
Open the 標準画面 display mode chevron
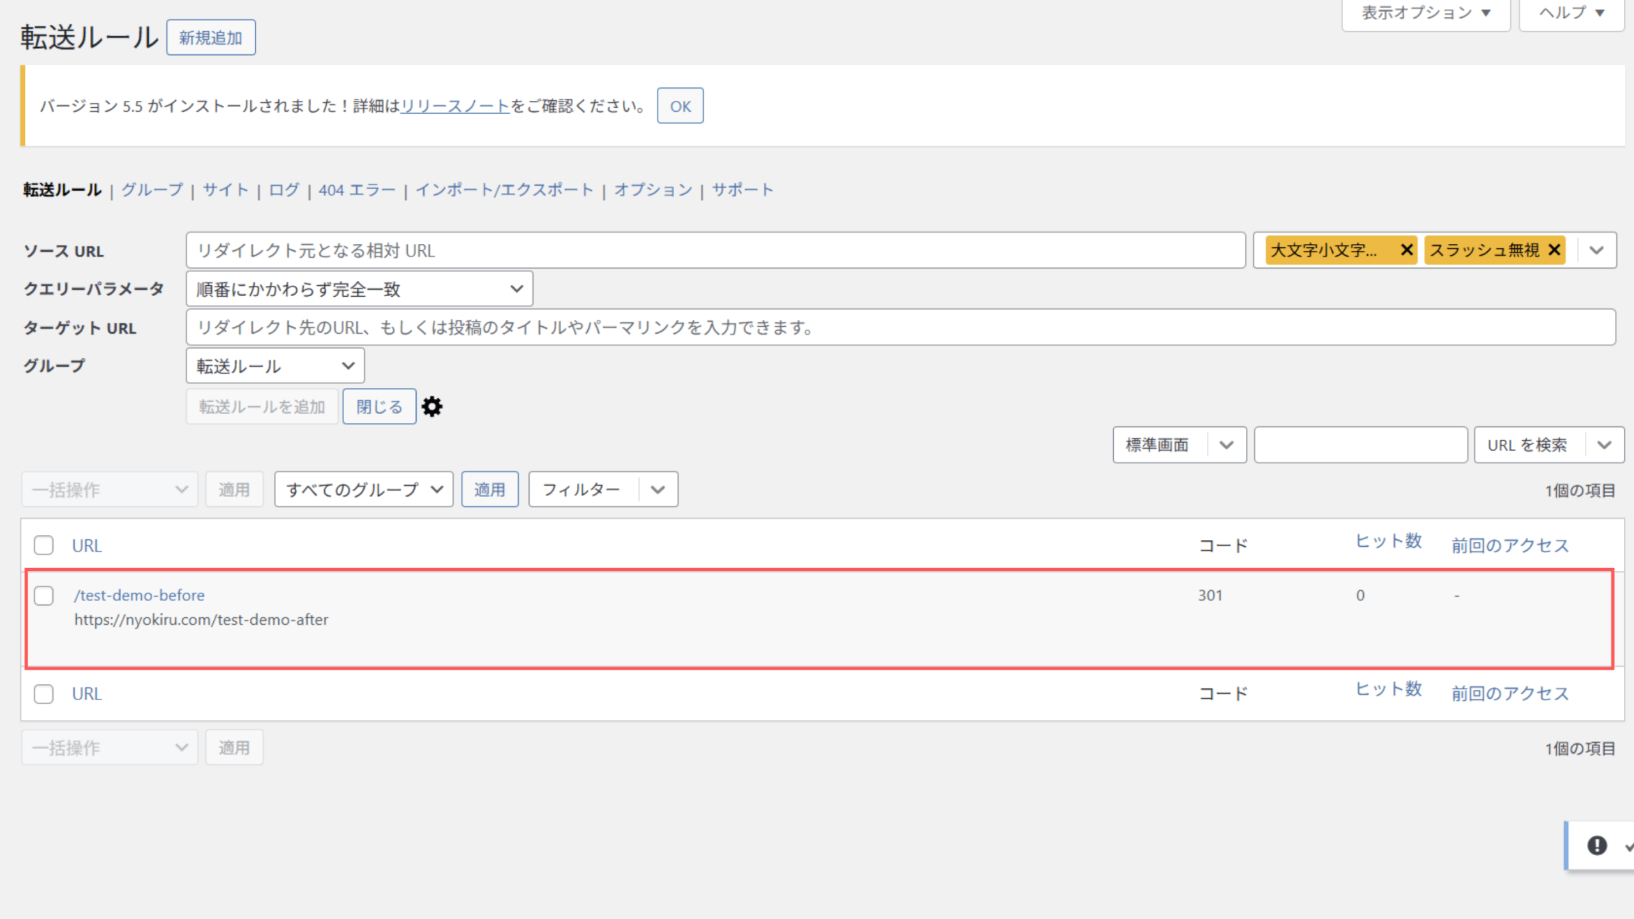coord(1226,445)
